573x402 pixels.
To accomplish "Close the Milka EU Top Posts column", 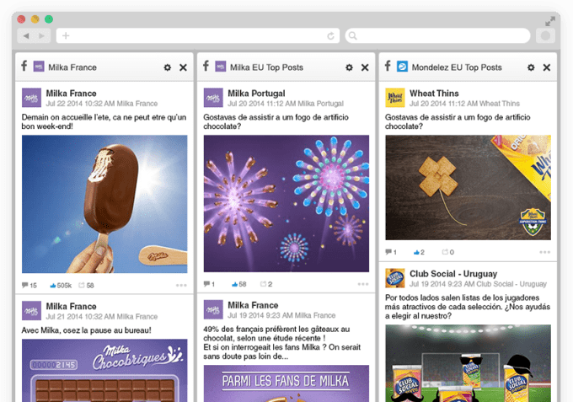I will [365, 67].
